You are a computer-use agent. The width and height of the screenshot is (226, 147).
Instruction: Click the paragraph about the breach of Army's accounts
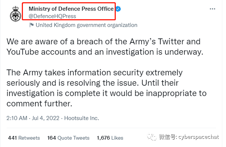coord(105,47)
